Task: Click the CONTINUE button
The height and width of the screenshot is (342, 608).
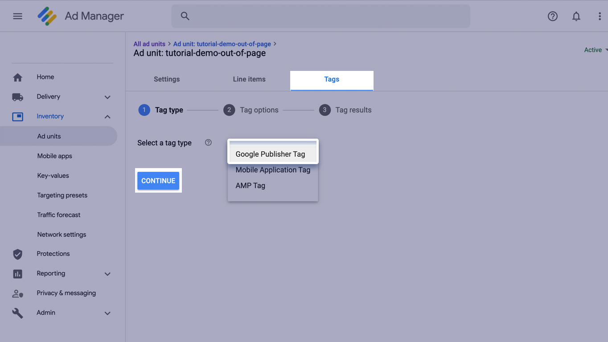Action: tap(158, 181)
